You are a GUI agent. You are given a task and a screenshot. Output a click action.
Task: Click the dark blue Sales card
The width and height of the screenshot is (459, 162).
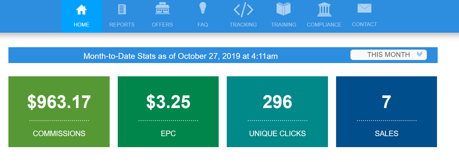[x=387, y=112]
